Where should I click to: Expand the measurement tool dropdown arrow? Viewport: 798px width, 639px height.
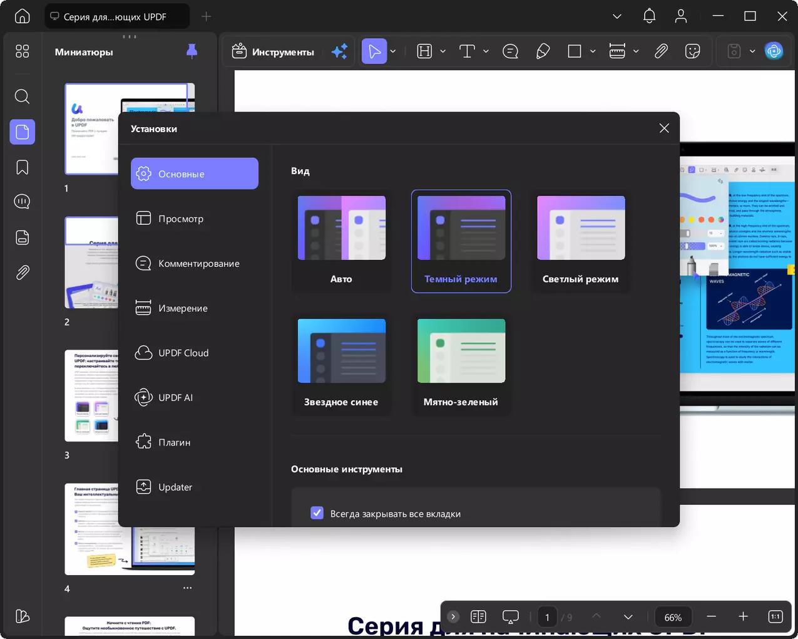click(636, 51)
